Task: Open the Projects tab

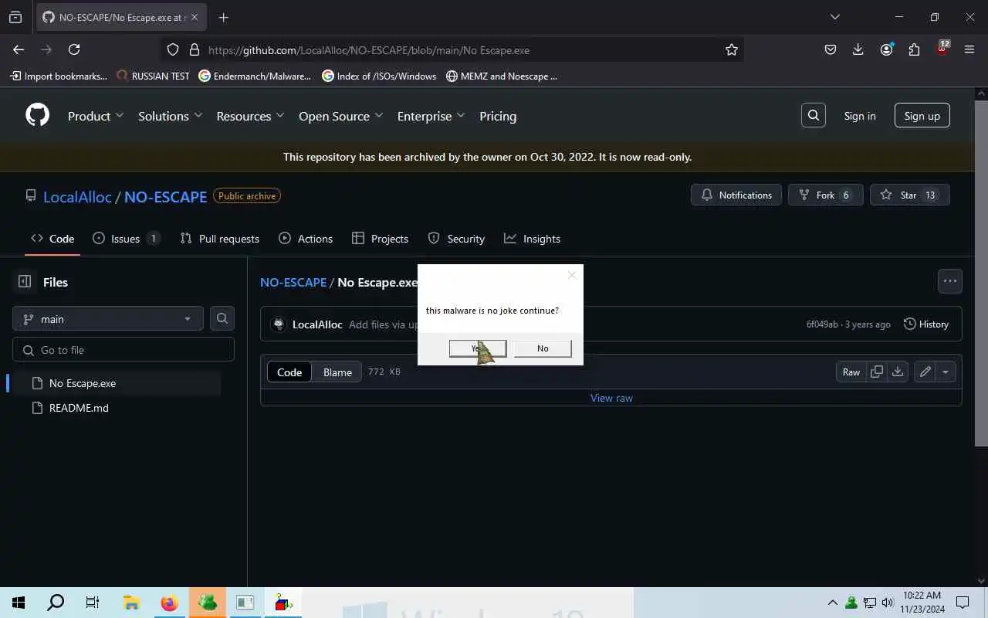Action: tap(380, 239)
